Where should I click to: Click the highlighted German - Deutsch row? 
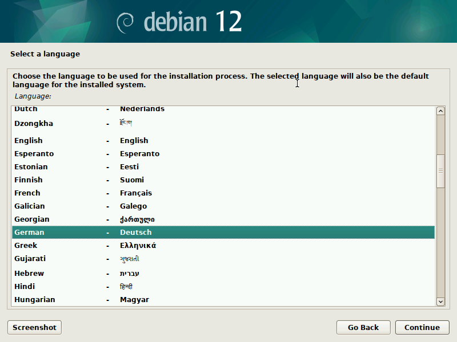pyautogui.click(x=223, y=233)
